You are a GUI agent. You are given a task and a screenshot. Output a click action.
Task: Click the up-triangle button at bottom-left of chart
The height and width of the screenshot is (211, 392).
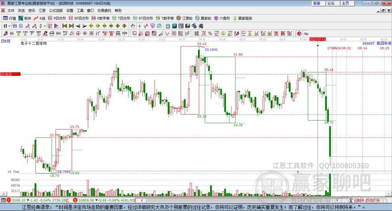pyautogui.click(x=3, y=194)
